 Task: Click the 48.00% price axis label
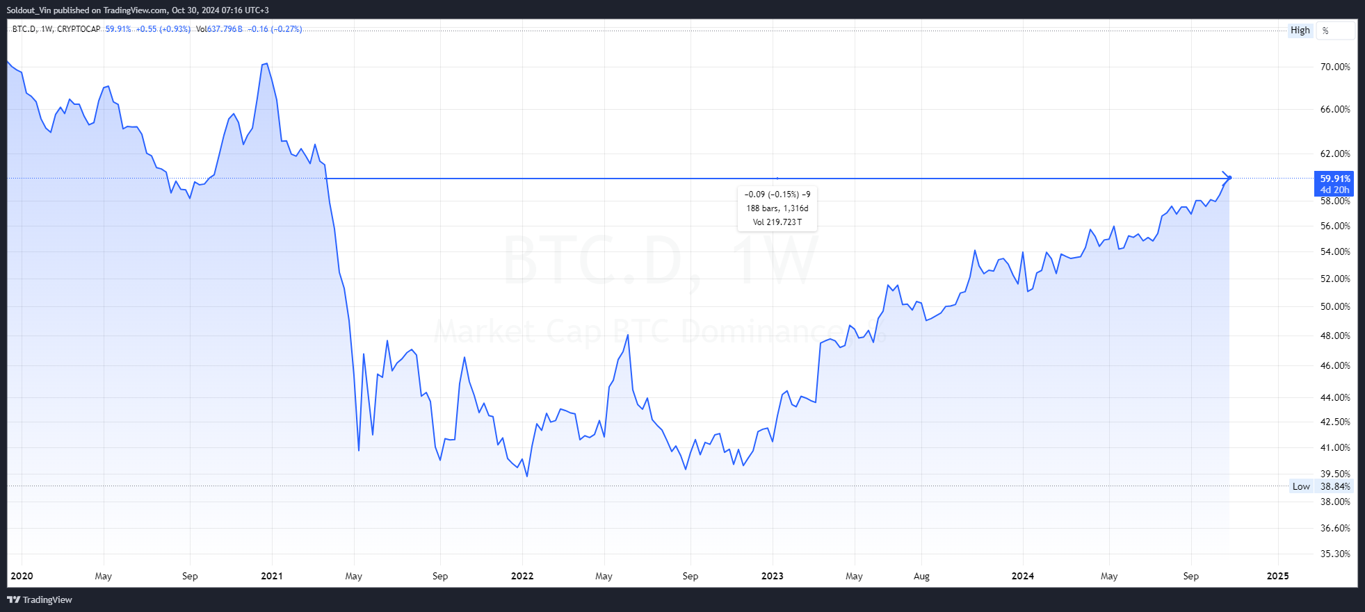click(x=1335, y=336)
